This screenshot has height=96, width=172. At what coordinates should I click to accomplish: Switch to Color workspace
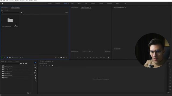pos(72,3)
